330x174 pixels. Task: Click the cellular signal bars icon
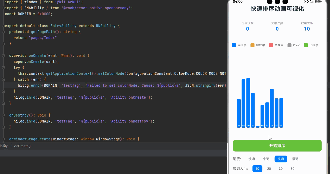pyautogui.click(x=312, y=2)
